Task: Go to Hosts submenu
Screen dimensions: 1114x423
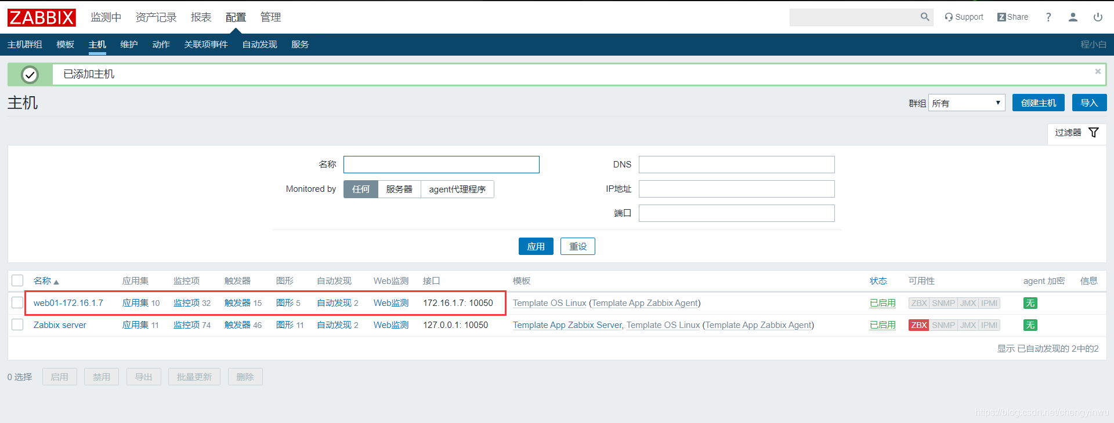Action: [97, 45]
